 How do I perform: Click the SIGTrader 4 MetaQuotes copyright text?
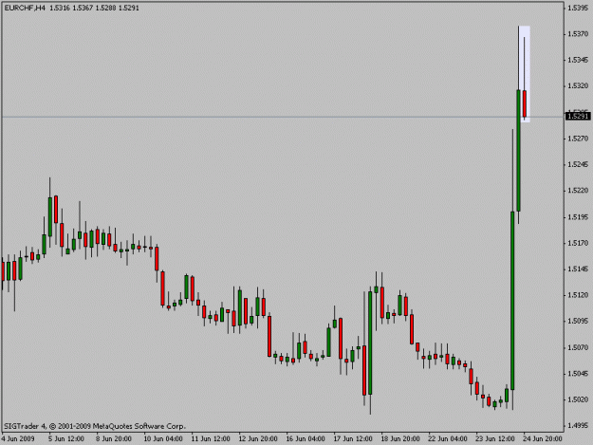pyautogui.click(x=95, y=426)
